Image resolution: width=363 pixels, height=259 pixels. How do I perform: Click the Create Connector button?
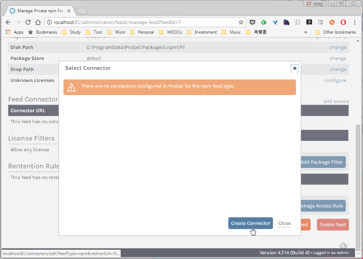pyautogui.click(x=250, y=223)
